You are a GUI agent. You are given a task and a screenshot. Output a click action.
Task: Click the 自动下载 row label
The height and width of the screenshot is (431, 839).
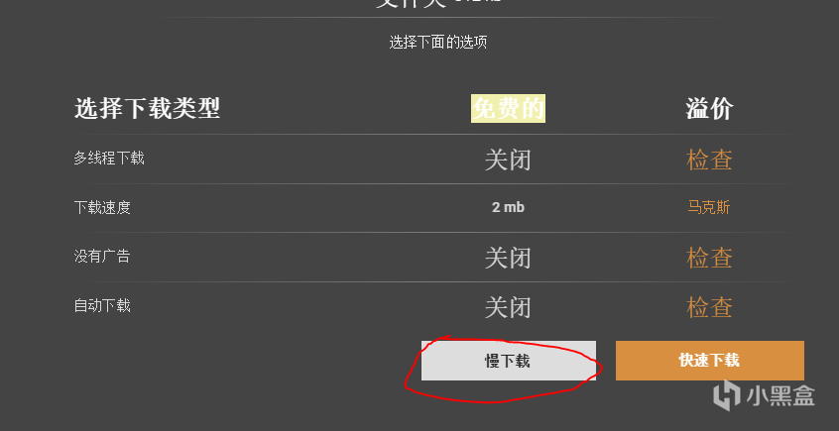point(102,306)
